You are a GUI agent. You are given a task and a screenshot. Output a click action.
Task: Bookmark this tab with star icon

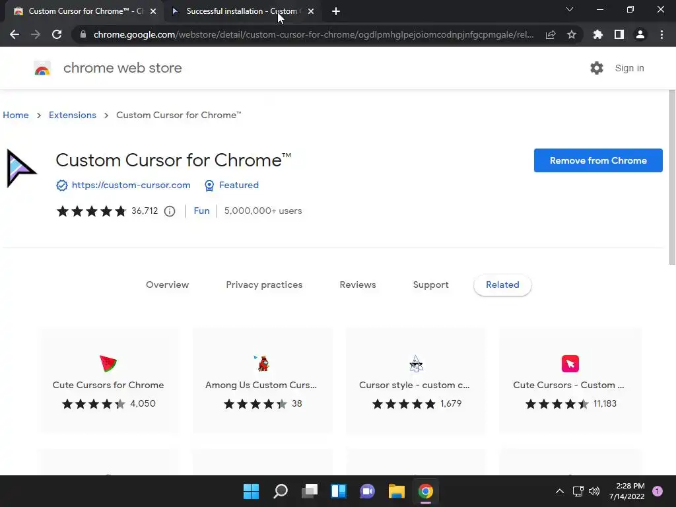(x=572, y=34)
